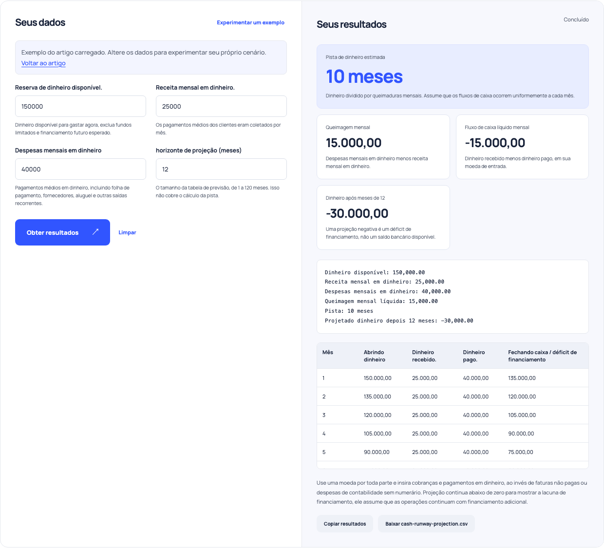Screen dimensions: 604x548
Task: Click the 'Projetado dinheiro depois 12 meses' line
Action: [x=399, y=321]
